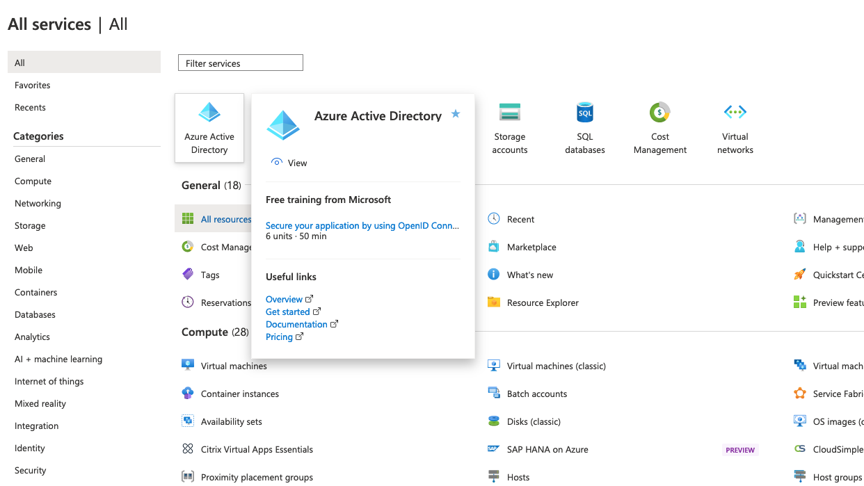Click the Preview features icon
The height and width of the screenshot is (486, 864).
[x=800, y=302]
